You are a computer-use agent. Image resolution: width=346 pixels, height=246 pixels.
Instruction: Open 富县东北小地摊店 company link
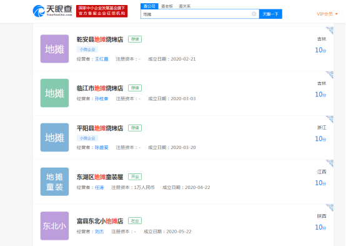point(100,221)
